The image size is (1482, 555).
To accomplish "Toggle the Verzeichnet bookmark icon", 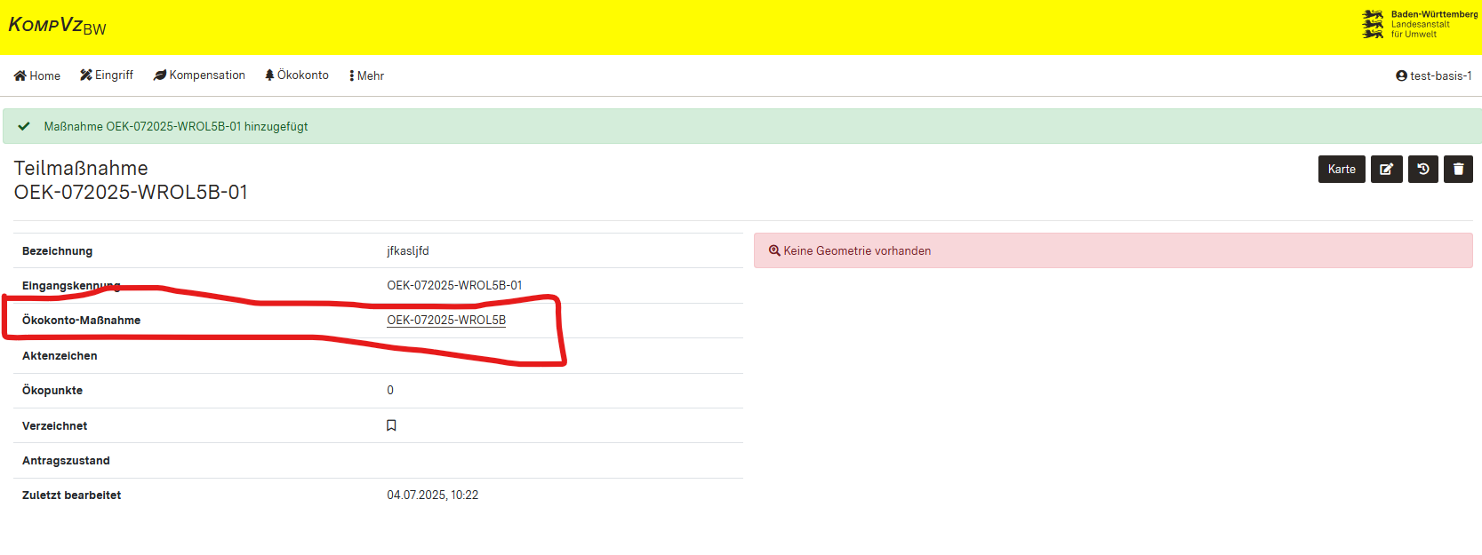I will pos(391,425).
